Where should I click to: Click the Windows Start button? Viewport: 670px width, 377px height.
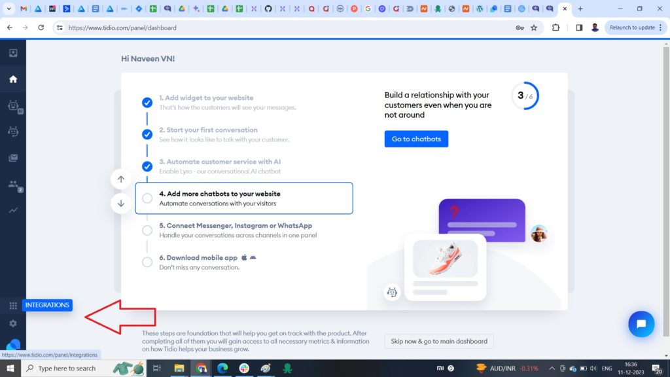(x=10, y=368)
